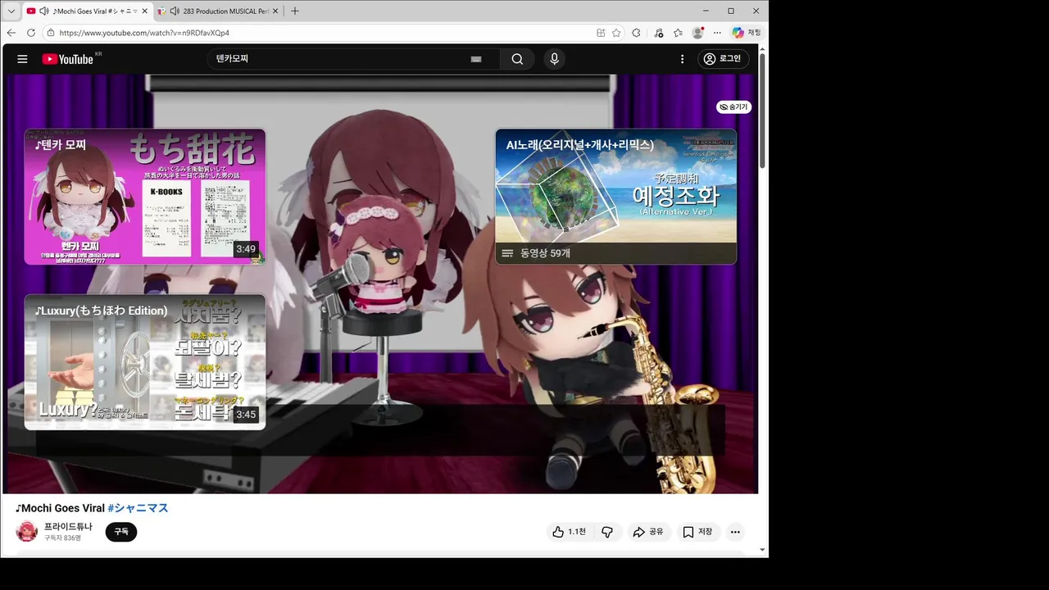
Task: Click the 로그인 sign-in button
Action: tap(723, 59)
